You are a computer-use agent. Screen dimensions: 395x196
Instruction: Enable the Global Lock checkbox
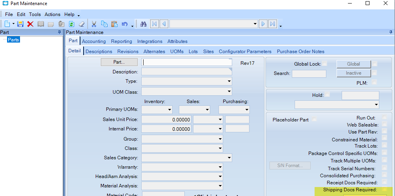click(x=325, y=64)
